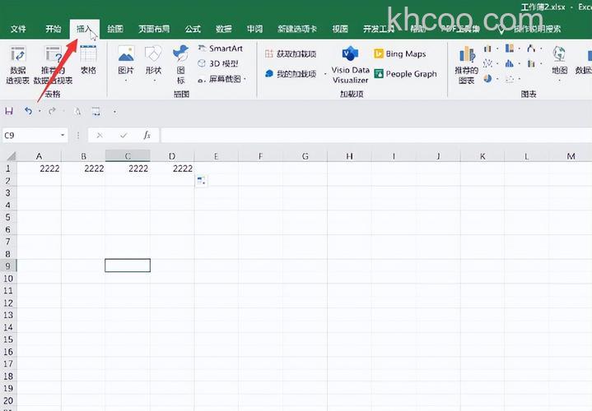Switch to the View (视图) tab
Image resolution: width=592 pixels, height=411 pixels.
[x=340, y=29]
